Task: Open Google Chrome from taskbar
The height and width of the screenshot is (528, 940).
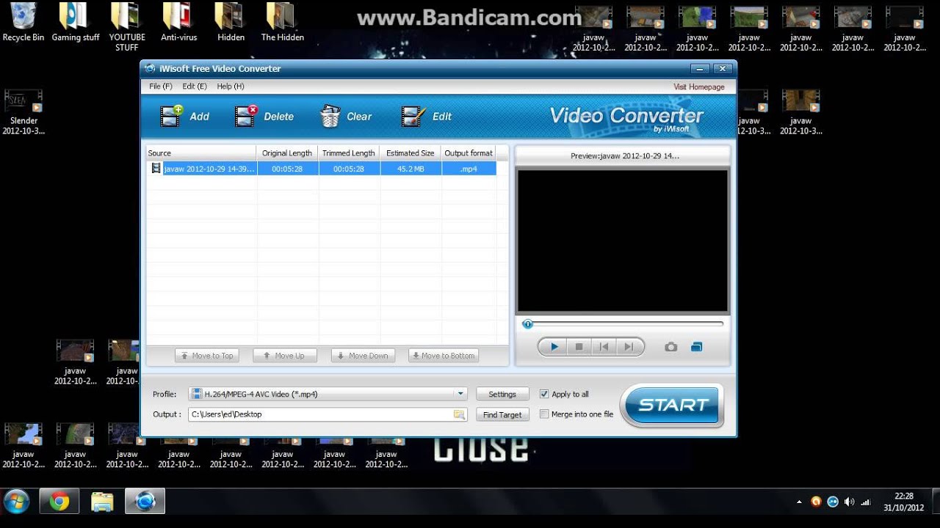Action: tap(59, 502)
